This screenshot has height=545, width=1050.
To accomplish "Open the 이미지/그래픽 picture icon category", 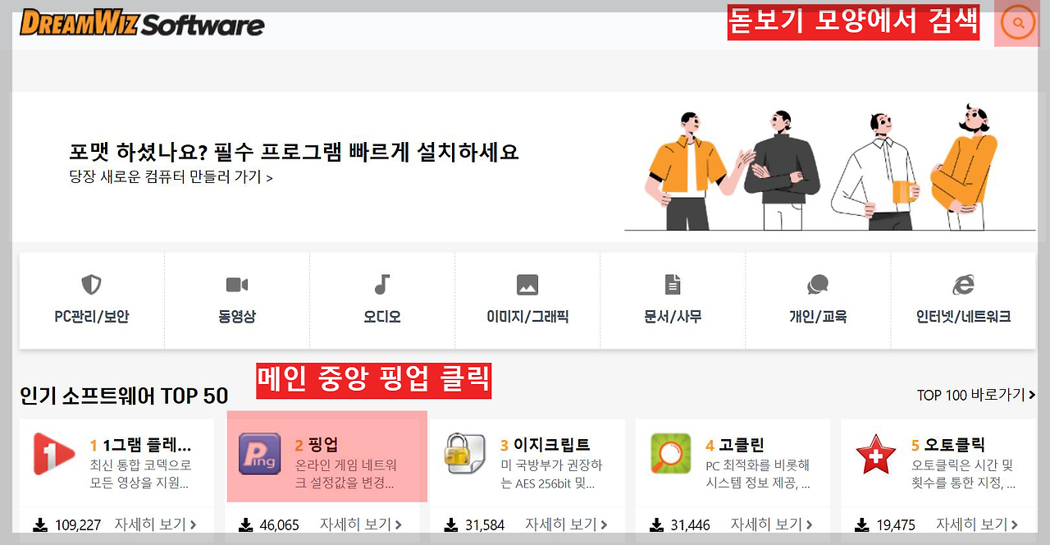I will click(527, 285).
